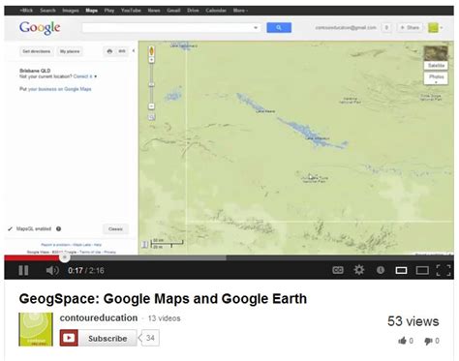Toggle the MapsGL enabled checkmark
The height and width of the screenshot is (361, 459).
pos(10,229)
